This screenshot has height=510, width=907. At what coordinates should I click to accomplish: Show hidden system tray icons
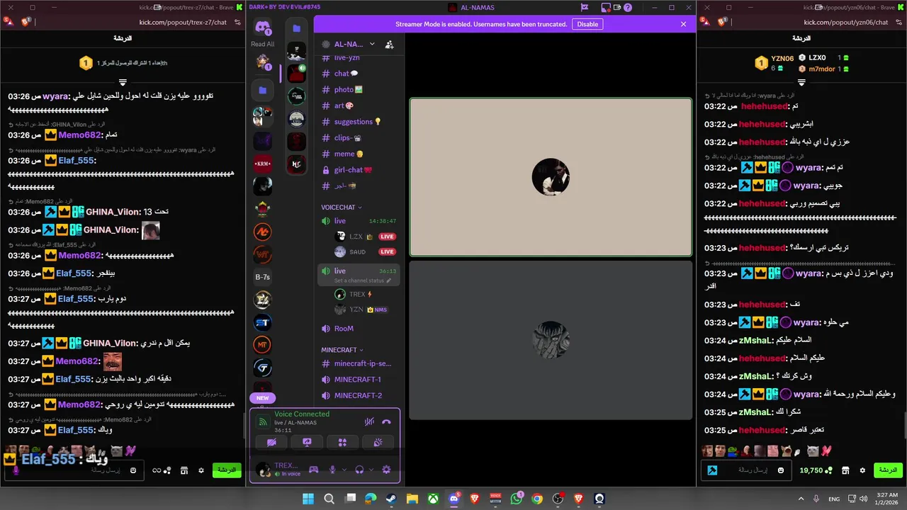(801, 499)
